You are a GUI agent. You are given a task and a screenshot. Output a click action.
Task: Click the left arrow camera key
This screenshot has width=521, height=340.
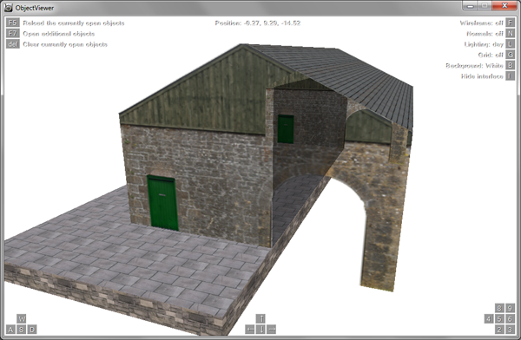tap(250, 330)
